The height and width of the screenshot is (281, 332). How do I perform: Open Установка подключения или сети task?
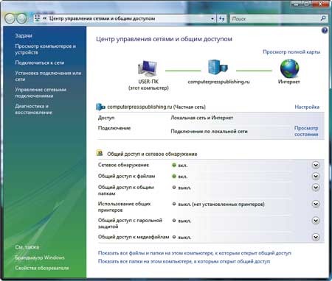coord(48,76)
